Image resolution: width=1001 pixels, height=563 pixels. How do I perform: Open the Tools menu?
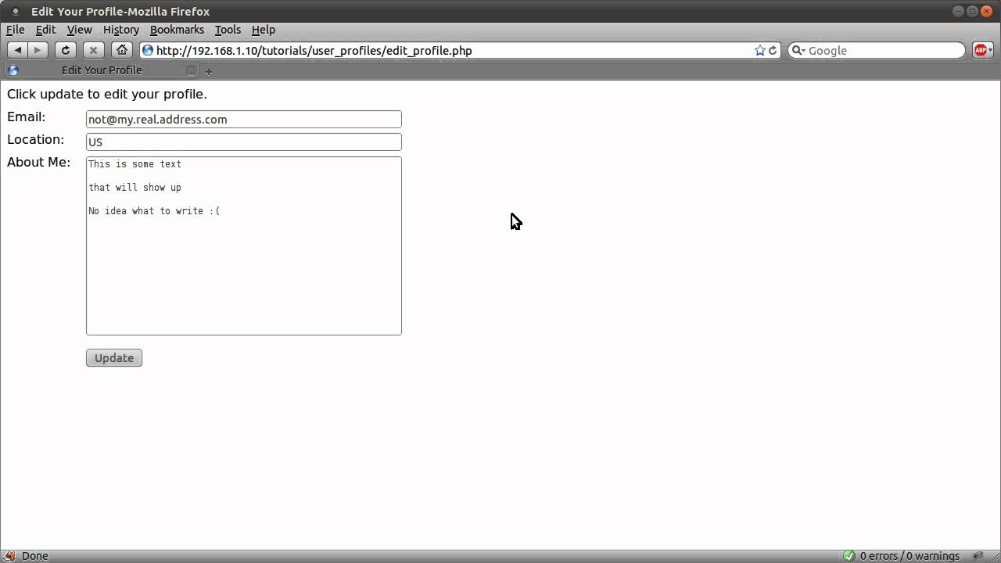tap(228, 30)
